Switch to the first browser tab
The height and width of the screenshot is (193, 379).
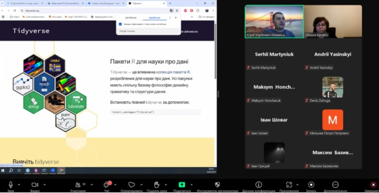coord(25,3)
